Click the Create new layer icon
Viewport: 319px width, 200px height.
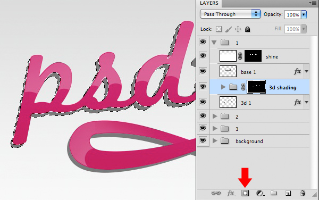[288, 193]
